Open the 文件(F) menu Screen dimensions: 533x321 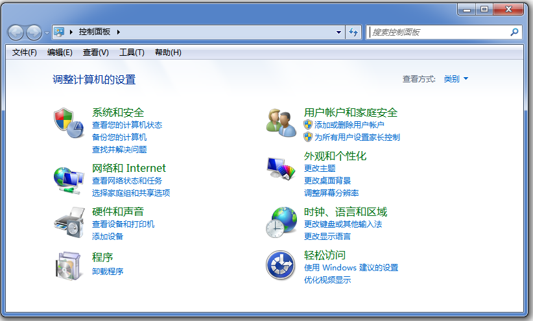(25, 53)
